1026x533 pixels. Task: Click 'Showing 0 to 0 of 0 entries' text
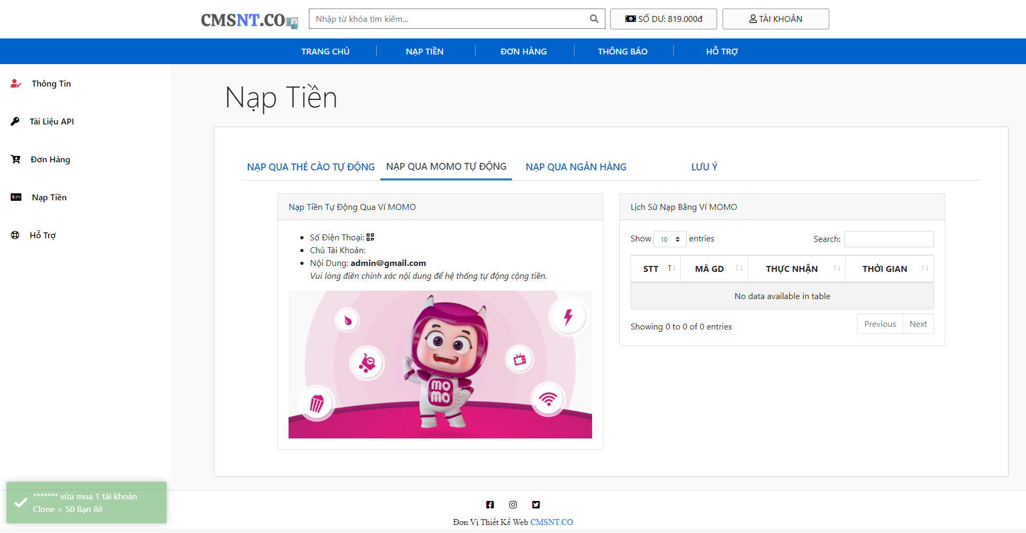click(681, 326)
